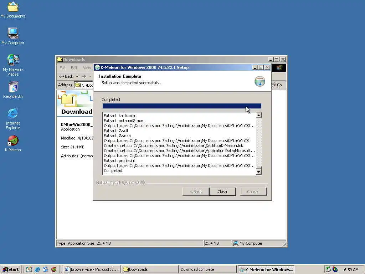Viewport: 365px width, 274px height.
Task: Click network status tray icon
Action: [x=328, y=269]
